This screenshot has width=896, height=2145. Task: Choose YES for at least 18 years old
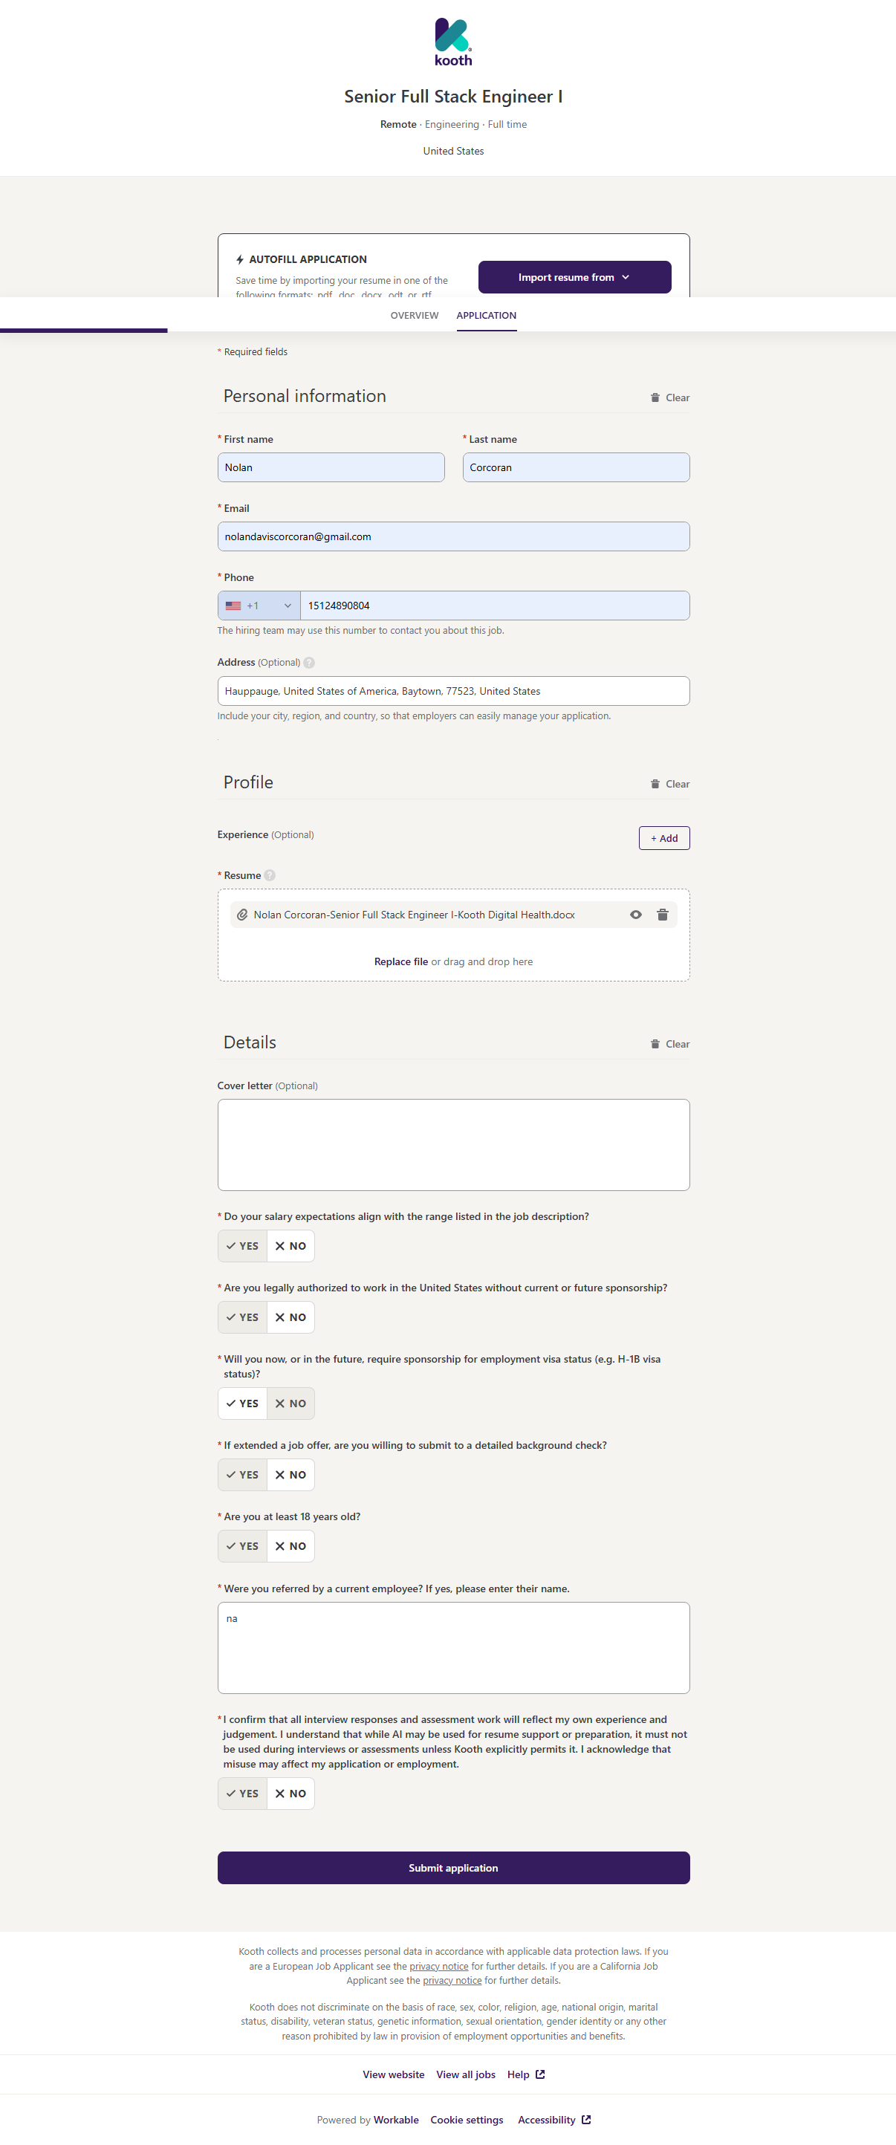[x=242, y=1546]
